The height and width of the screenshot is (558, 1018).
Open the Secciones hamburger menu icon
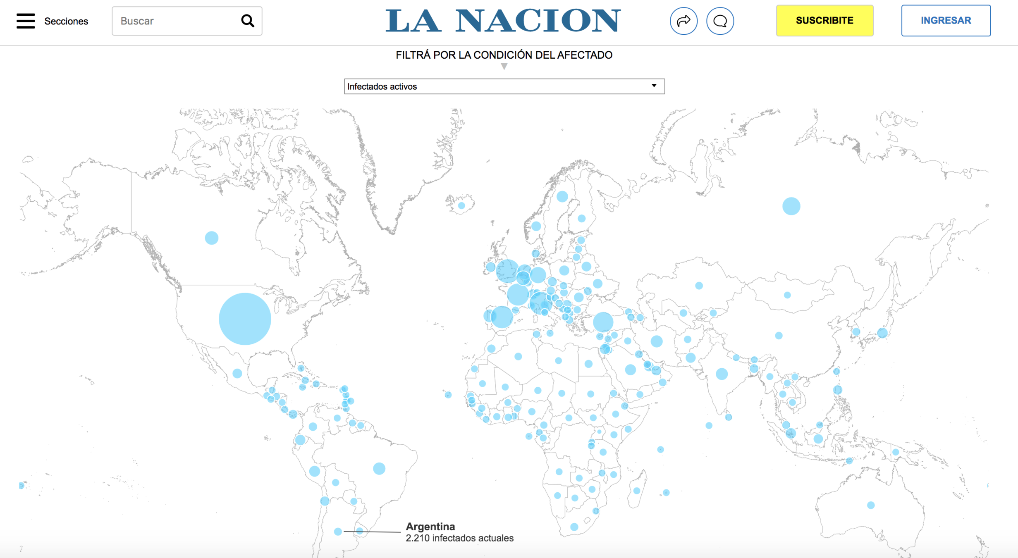[x=26, y=21]
